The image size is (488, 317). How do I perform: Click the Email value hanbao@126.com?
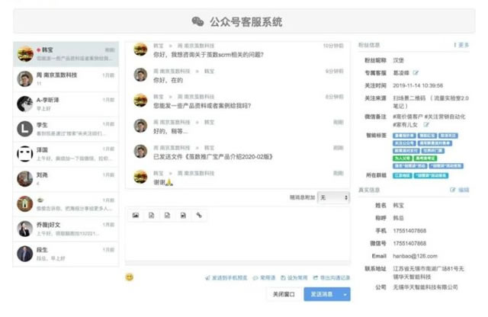point(415,256)
